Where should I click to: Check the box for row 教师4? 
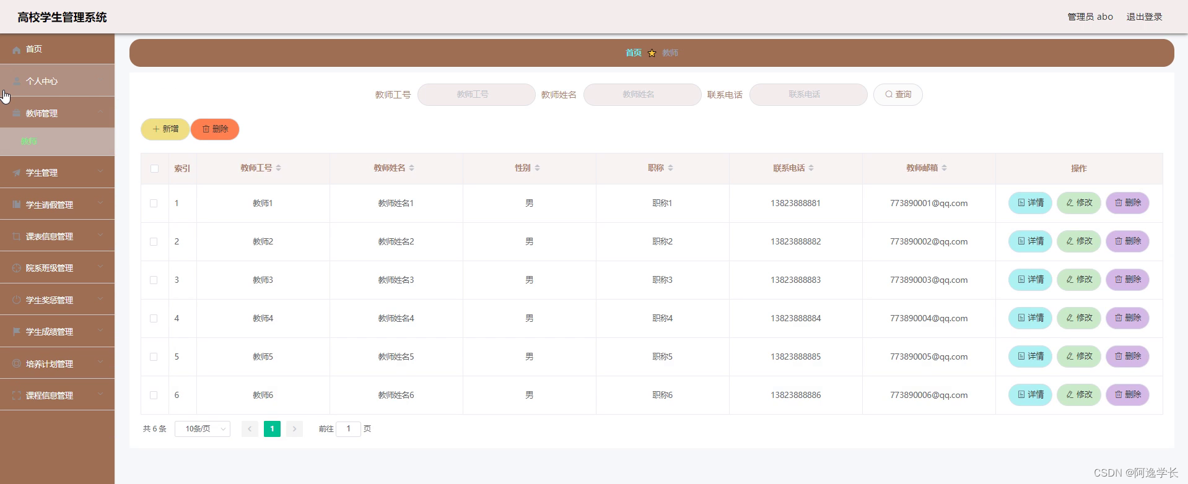(x=154, y=319)
